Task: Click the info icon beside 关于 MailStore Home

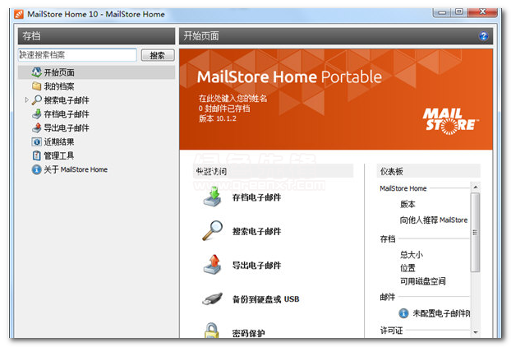Action: click(x=36, y=169)
